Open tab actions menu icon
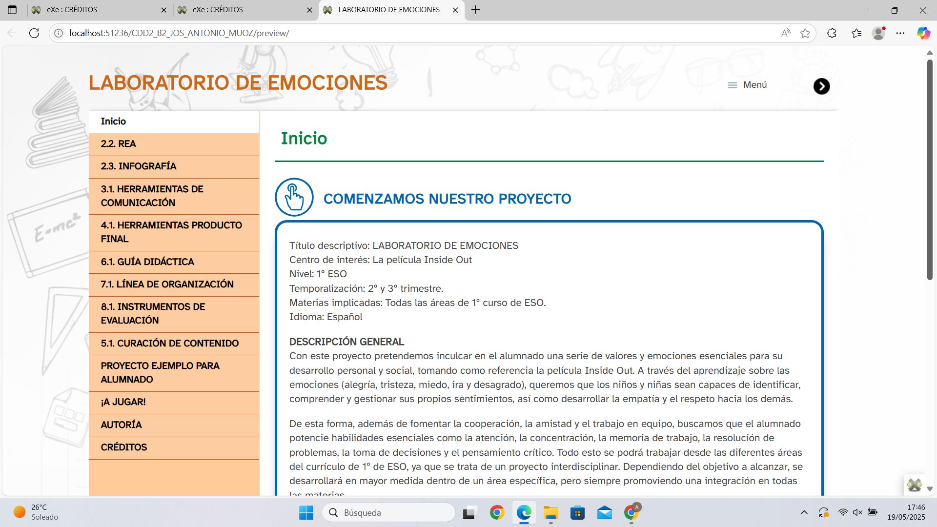The height and width of the screenshot is (527, 937). (x=12, y=10)
